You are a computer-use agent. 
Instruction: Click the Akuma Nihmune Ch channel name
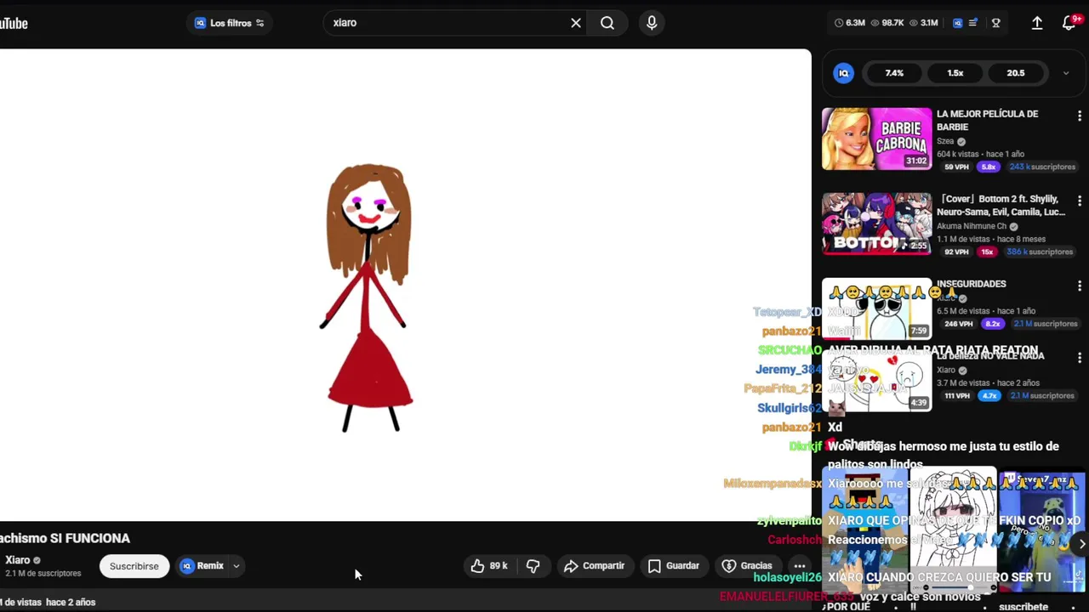pos(971,227)
